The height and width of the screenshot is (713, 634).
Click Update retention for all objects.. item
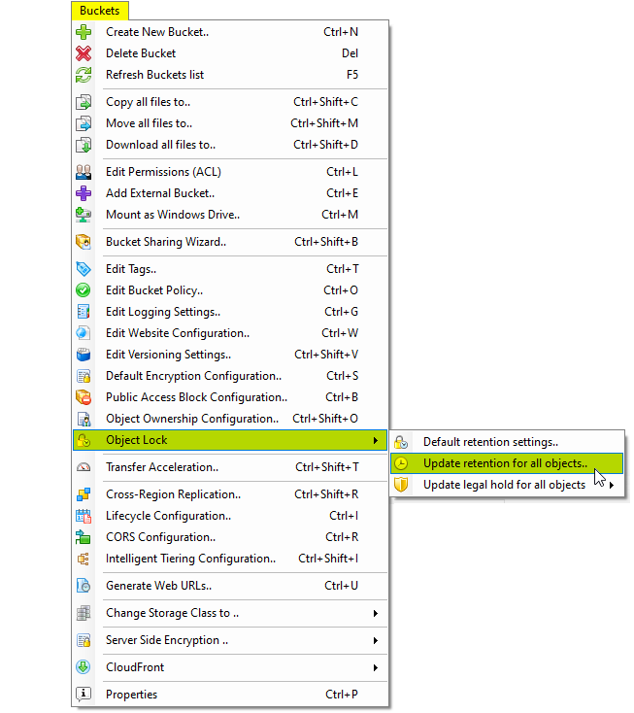pyautogui.click(x=506, y=463)
